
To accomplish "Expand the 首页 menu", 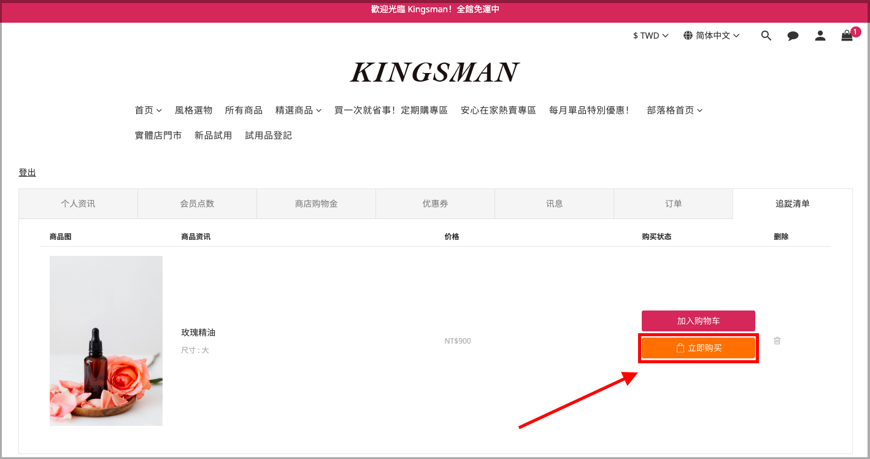I will click(x=148, y=110).
